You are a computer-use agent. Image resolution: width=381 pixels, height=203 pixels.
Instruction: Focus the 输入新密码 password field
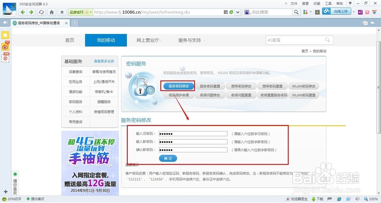(193, 142)
